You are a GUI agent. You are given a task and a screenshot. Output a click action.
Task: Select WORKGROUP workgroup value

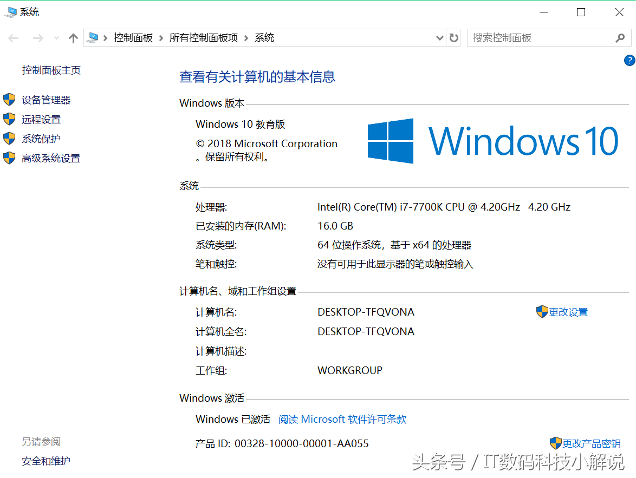(x=349, y=371)
